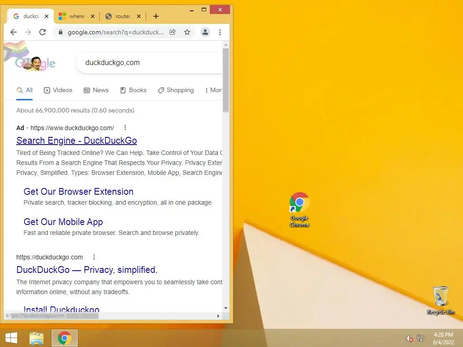463x347 pixels.
Task: Click the ad URL https://www.duckduckgo.com/
Action: pyautogui.click(x=72, y=128)
